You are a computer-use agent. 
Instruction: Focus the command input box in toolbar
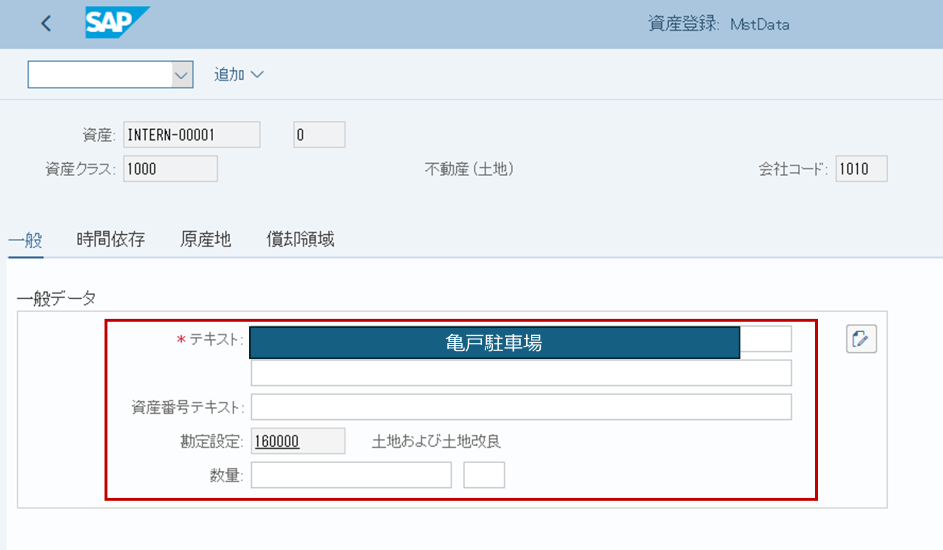tap(100, 75)
